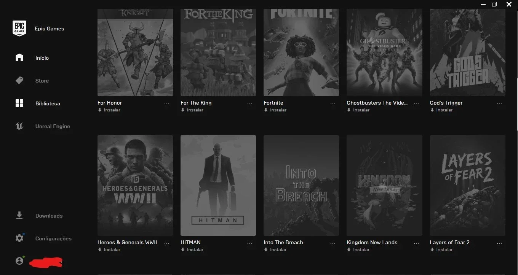Click Instalar under Kingdom New Lands

pyautogui.click(x=361, y=250)
